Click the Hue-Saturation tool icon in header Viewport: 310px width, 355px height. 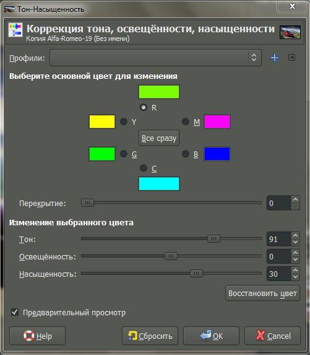pyautogui.click(x=15, y=30)
